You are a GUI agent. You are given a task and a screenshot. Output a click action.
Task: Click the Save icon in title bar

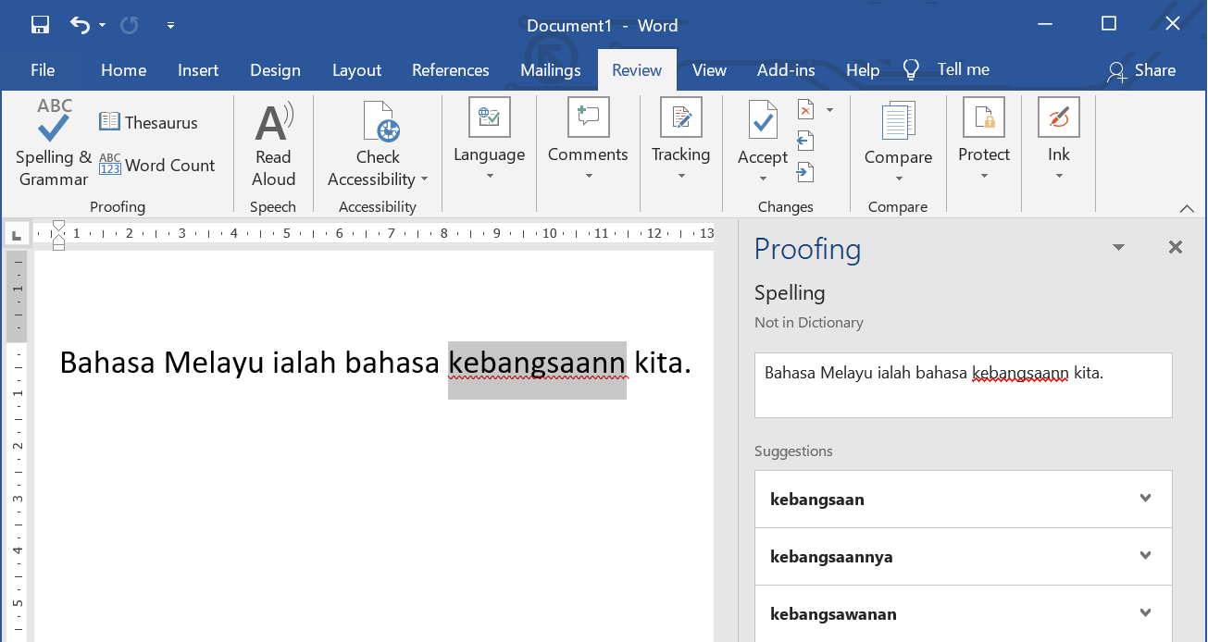click(x=40, y=25)
